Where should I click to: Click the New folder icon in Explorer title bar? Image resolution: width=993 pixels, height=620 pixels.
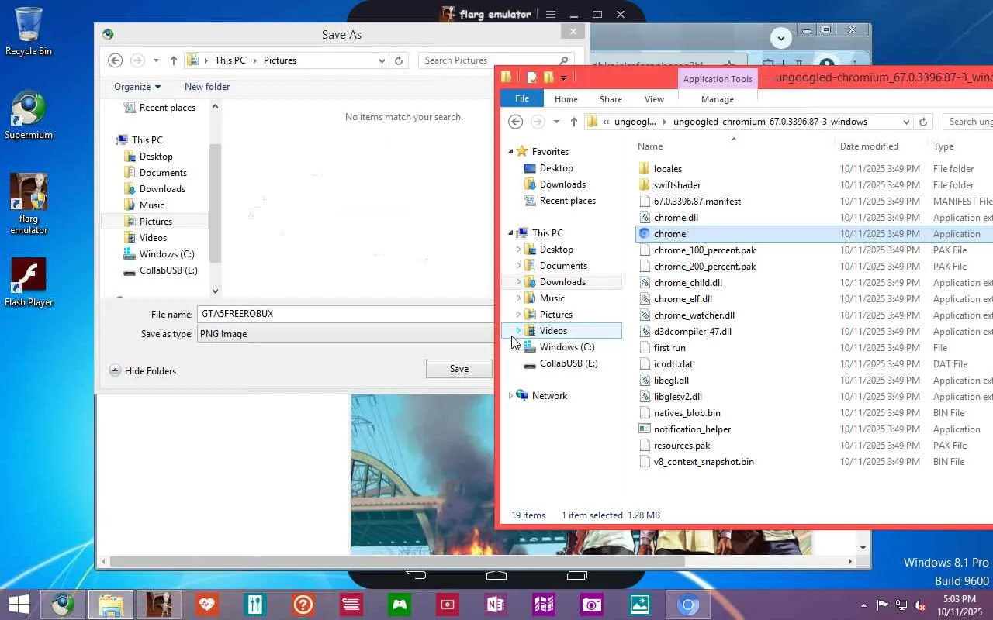point(548,77)
